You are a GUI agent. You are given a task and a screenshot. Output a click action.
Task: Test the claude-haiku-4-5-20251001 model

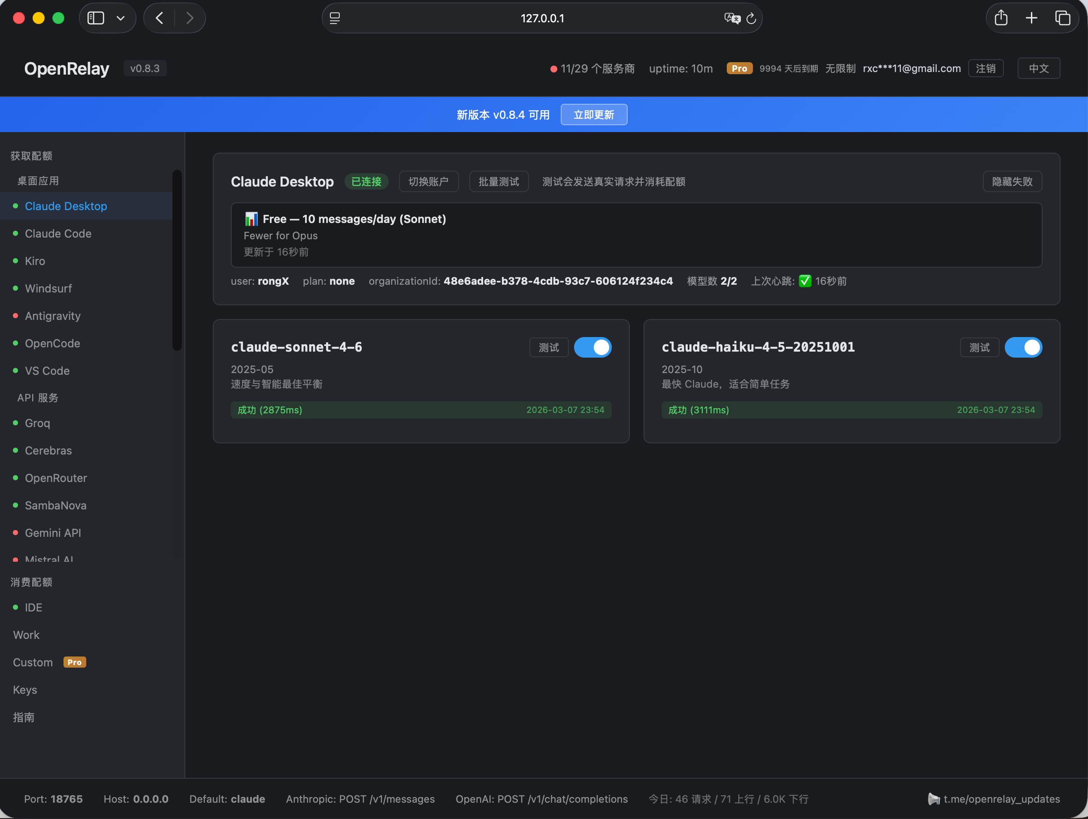[979, 348]
